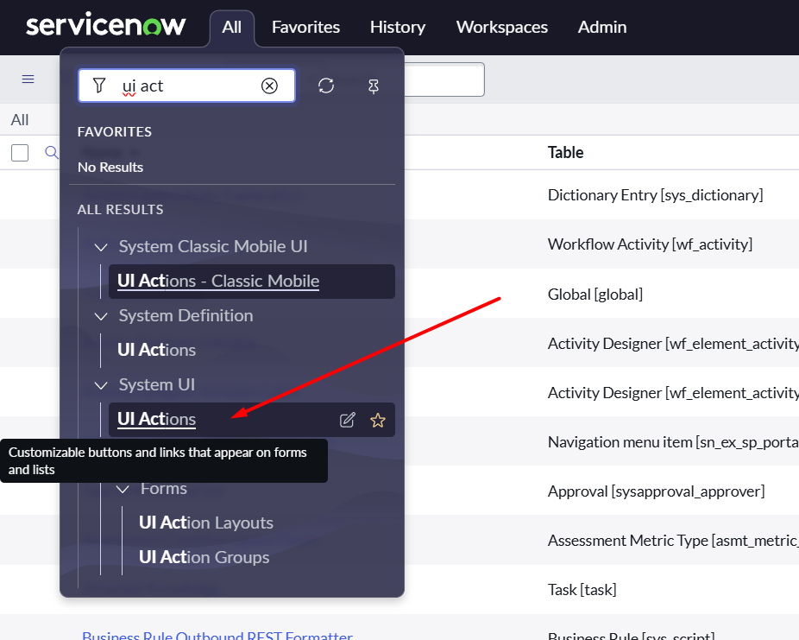799x640 pixels.
Task: Collapse the System UI group
Action: click(x=101, y=385)
